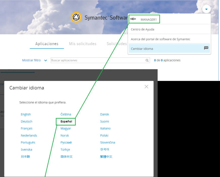220x177 pixels.
Task: Select Polski language
Action: (x=104, y=135)
